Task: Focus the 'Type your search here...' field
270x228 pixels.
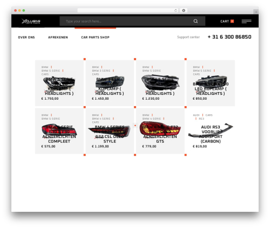Action: coord(132,21)
